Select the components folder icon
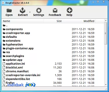The image size is (109, 92). (4, 29)
